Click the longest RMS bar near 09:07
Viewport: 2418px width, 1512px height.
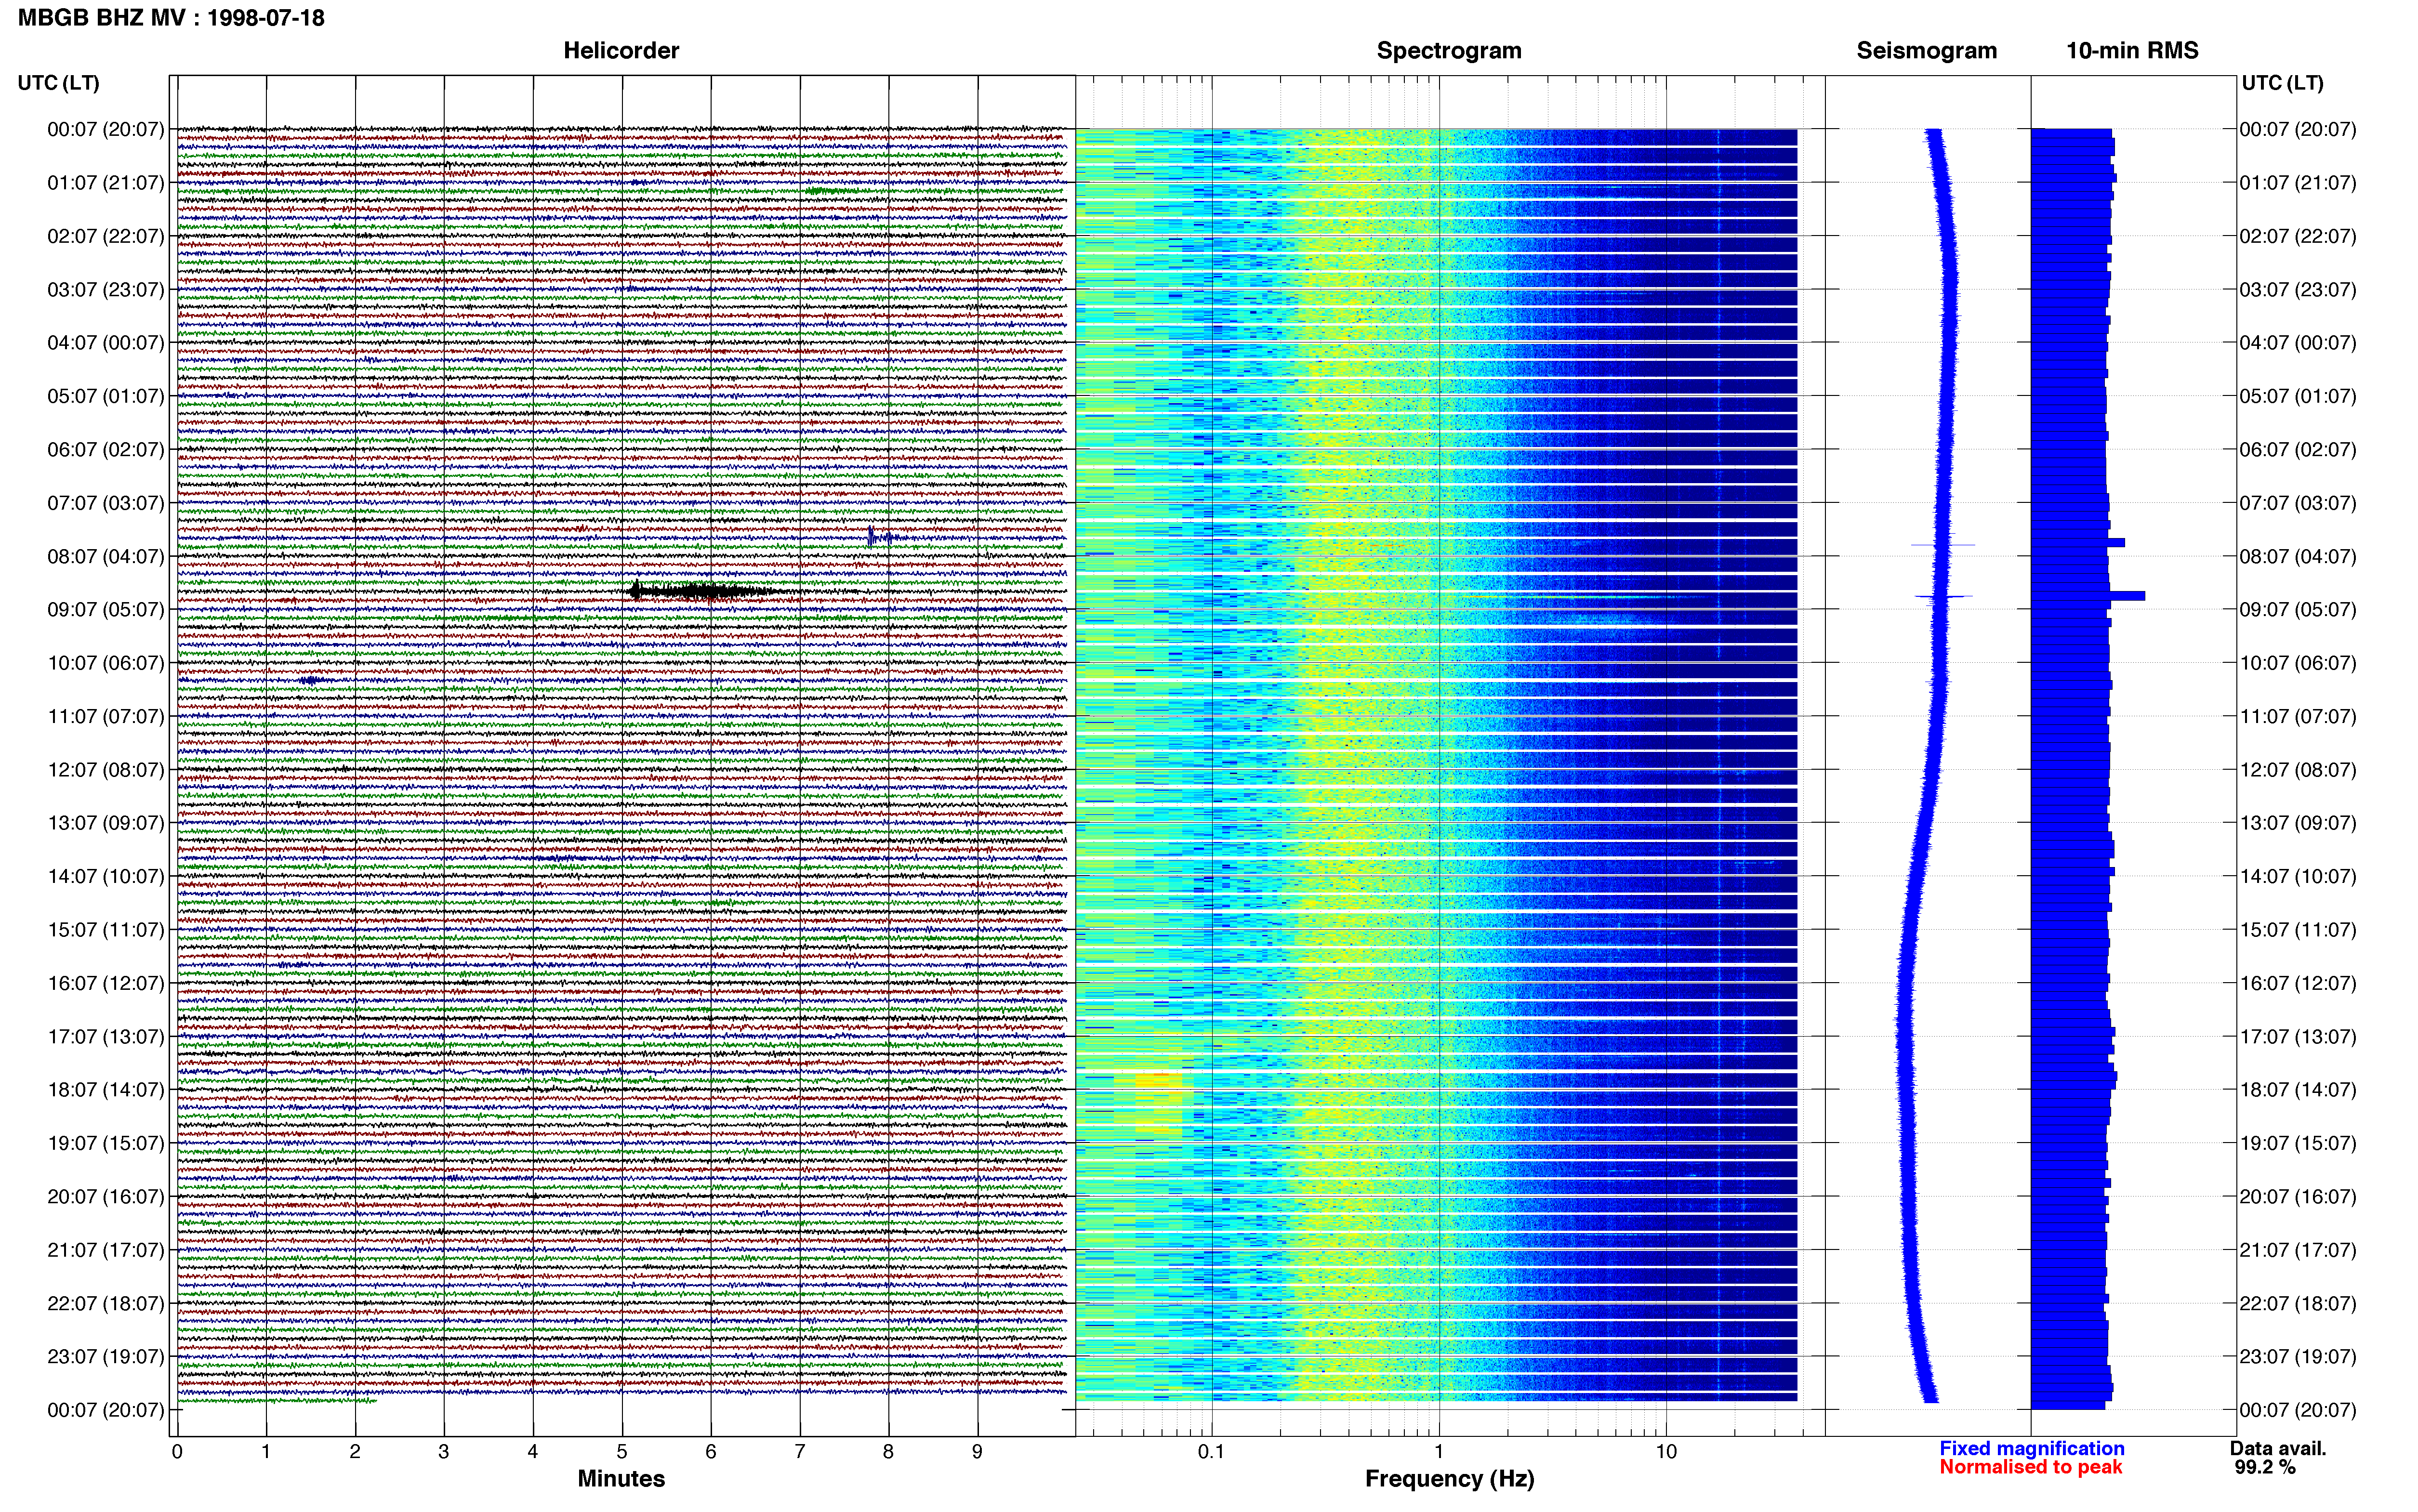[x=2088, y=596]
